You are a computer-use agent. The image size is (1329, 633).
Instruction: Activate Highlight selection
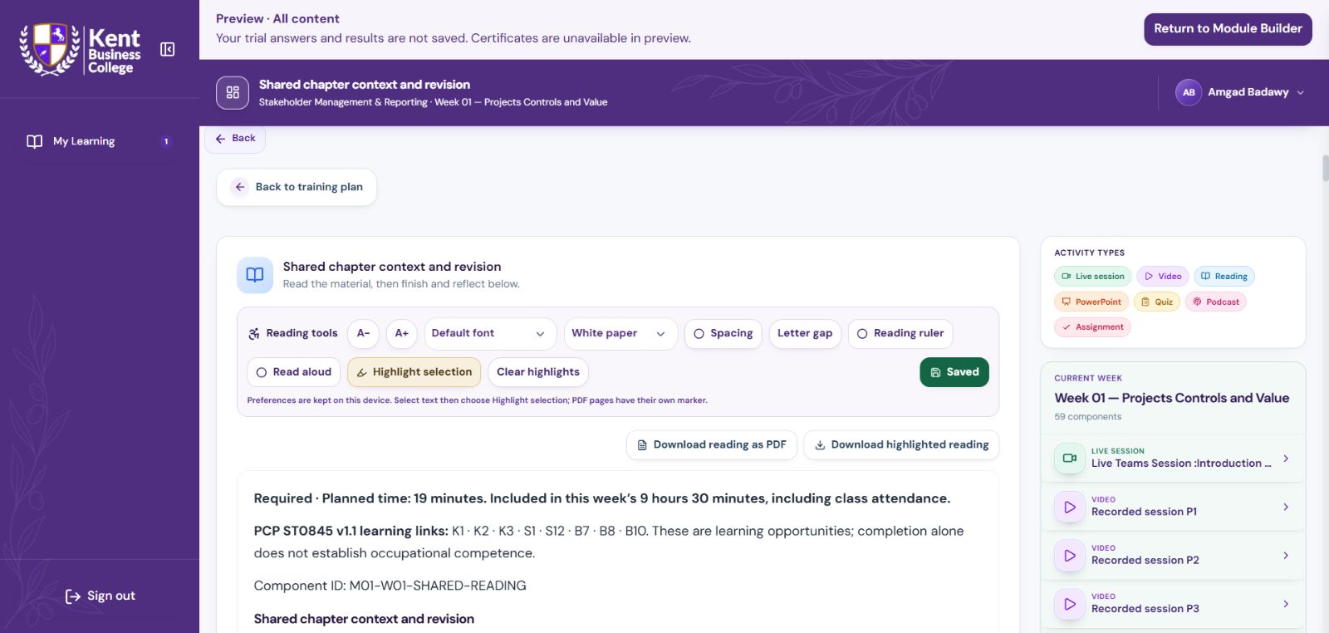tap(414, 372)
